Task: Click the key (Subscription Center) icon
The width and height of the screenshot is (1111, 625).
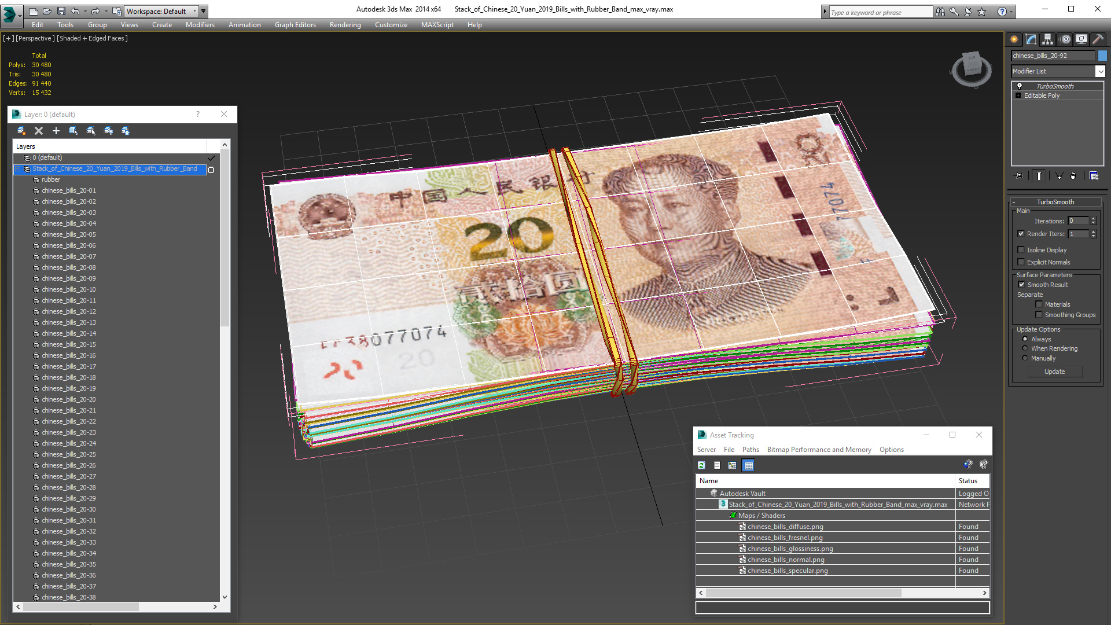Action: [954, 12]
